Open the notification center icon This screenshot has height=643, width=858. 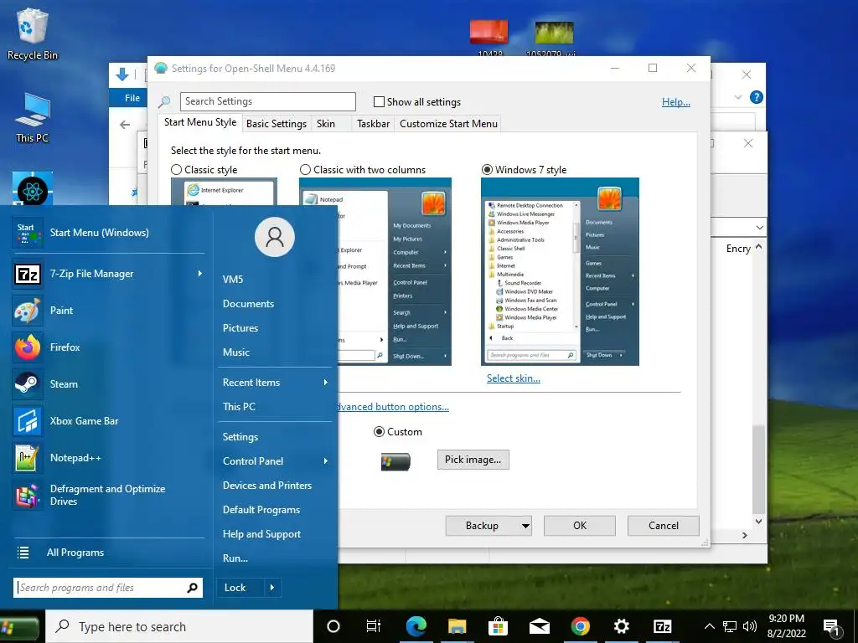tap(832, 627)
